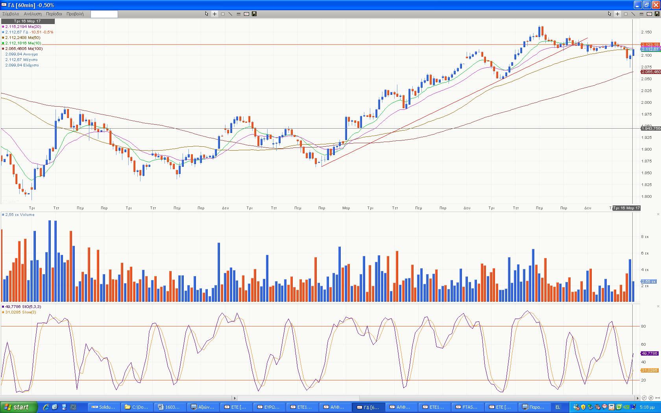Switch to the ΕΥΡΩ... taskbar window

coord(269,407)
